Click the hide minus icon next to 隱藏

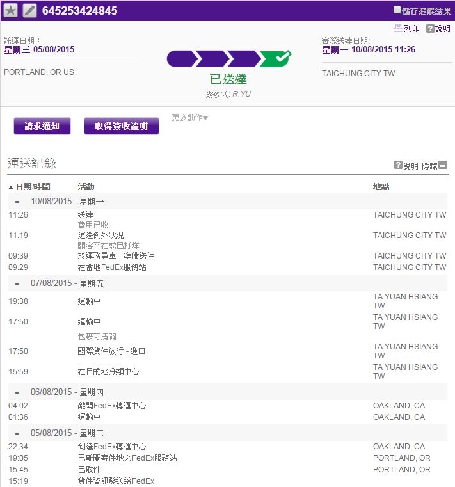point(443,165)
